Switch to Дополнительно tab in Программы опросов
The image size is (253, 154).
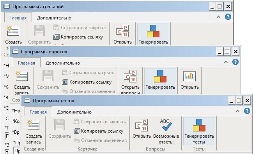(63, 63)
